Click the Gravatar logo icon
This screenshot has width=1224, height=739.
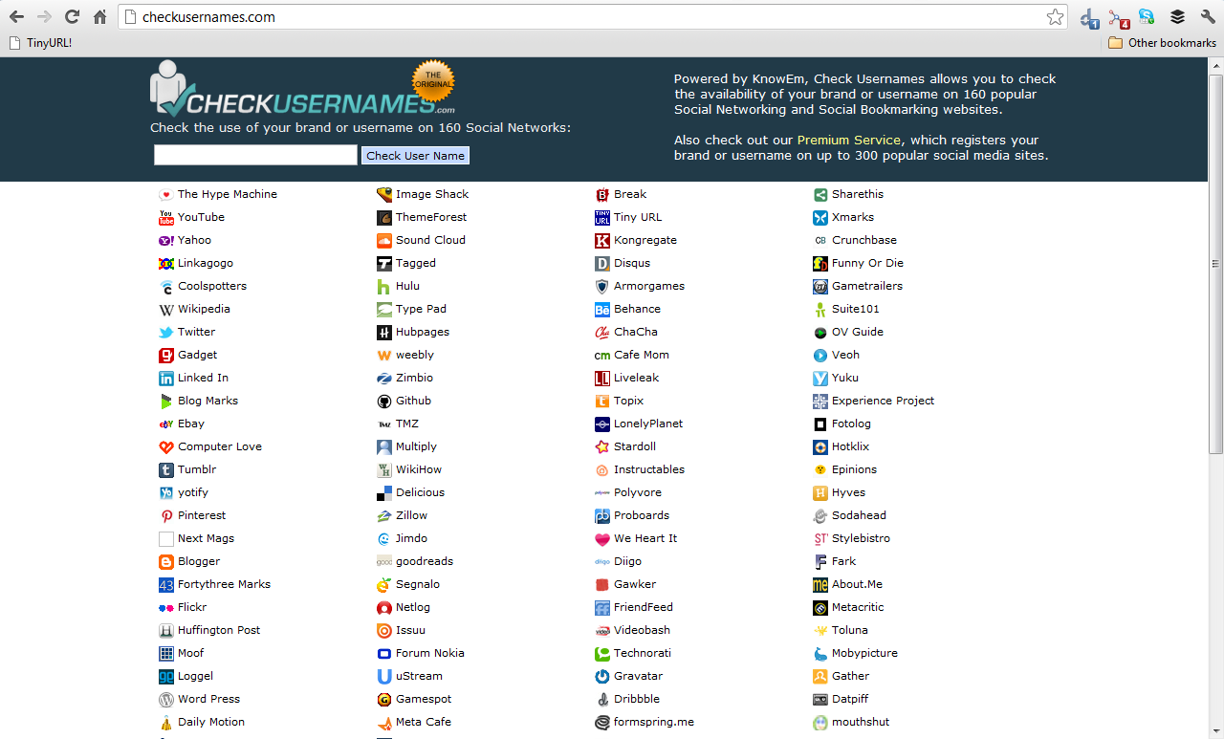tap(602, 676)
